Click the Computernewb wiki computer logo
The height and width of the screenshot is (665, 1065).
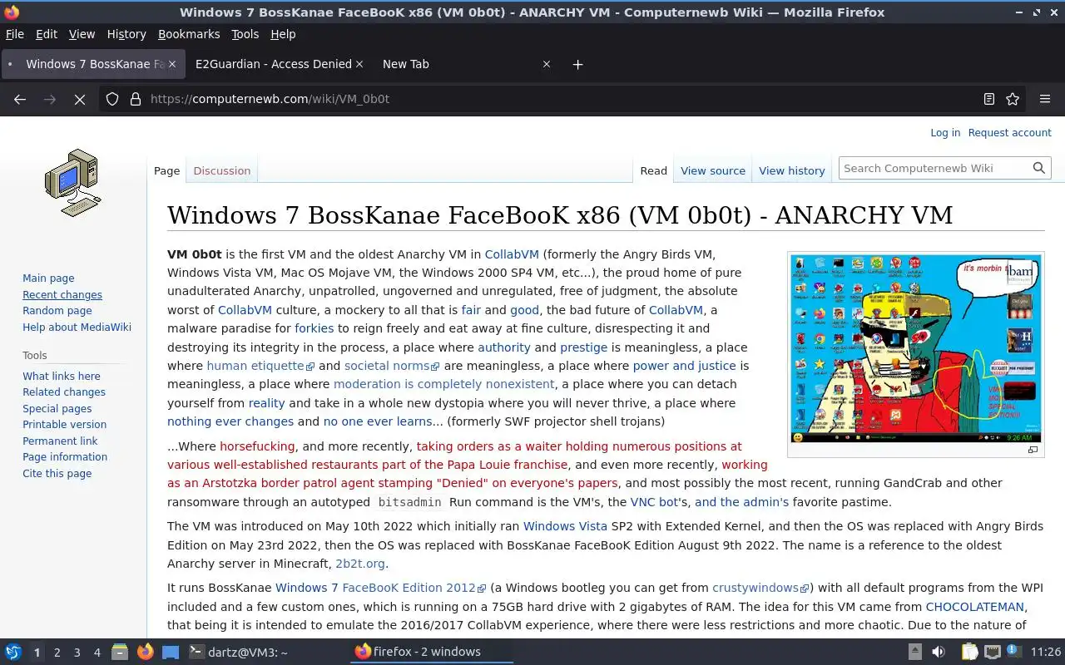72,183
